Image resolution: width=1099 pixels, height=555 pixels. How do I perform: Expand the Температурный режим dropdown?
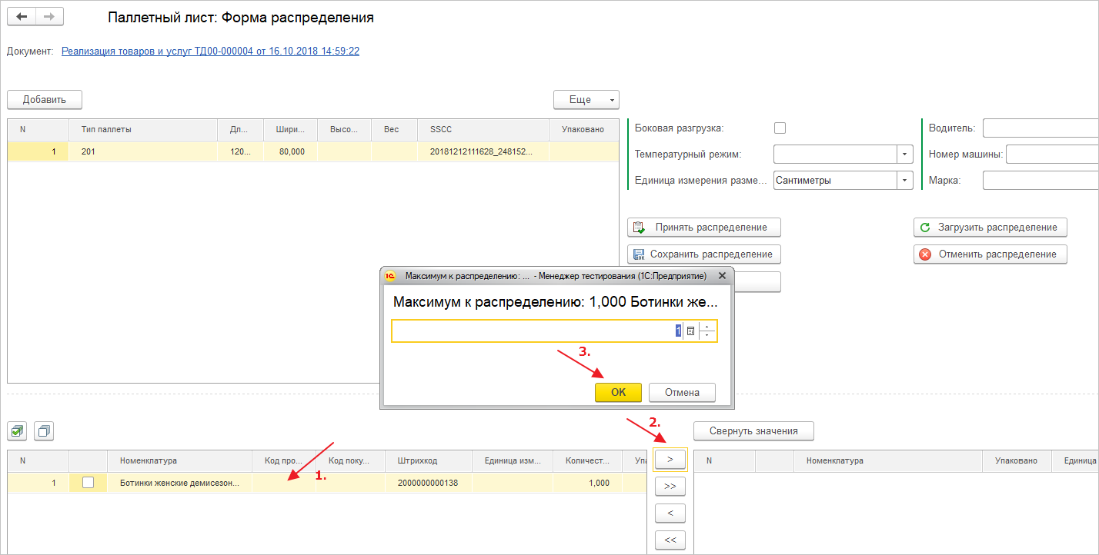coord(904,155)
